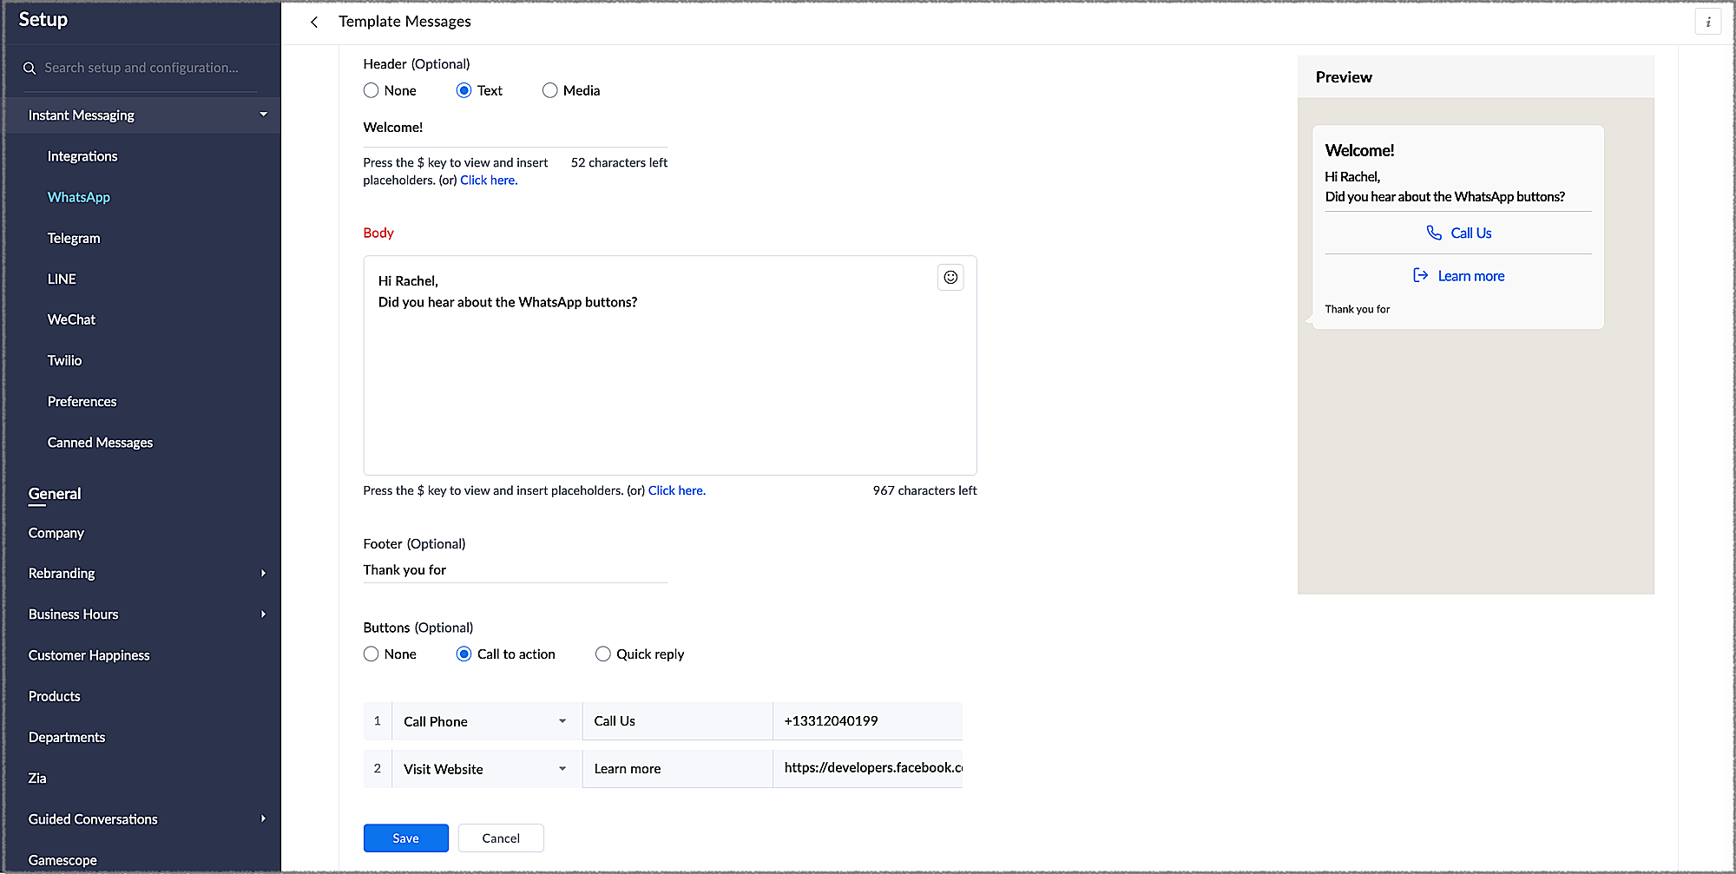Open Departments in the sidebar

click(x=67, y=737)
